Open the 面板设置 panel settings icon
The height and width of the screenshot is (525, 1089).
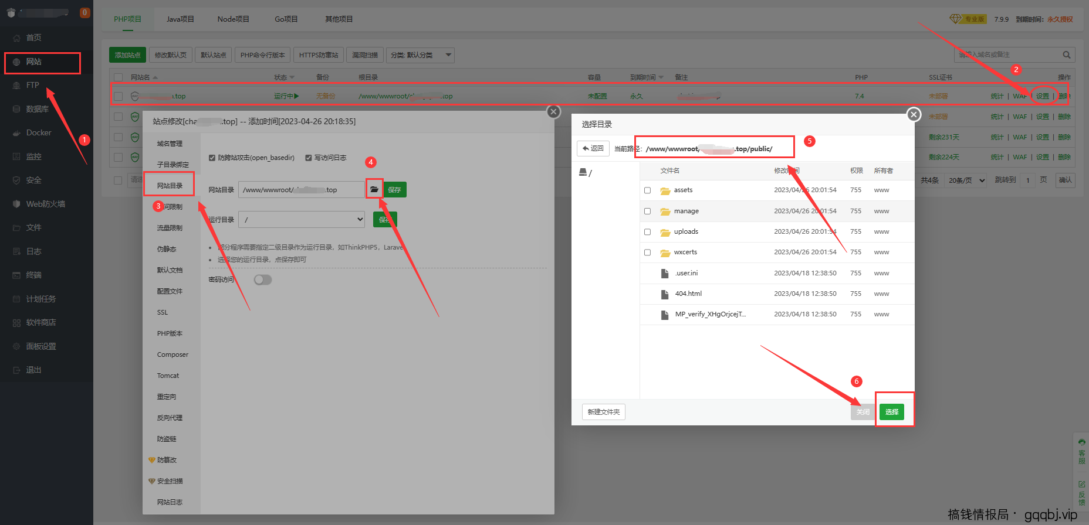16,346
